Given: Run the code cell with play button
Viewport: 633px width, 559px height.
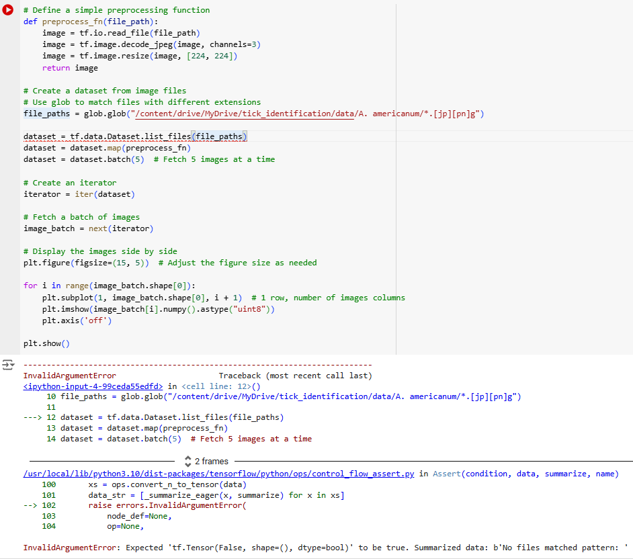Looking at the screenshot, I should click(7, 9).
